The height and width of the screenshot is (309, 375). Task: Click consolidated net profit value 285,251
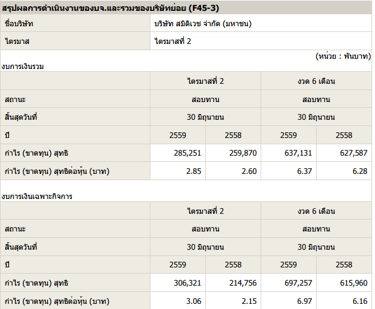pyautogui.click(x=187, y=153)
